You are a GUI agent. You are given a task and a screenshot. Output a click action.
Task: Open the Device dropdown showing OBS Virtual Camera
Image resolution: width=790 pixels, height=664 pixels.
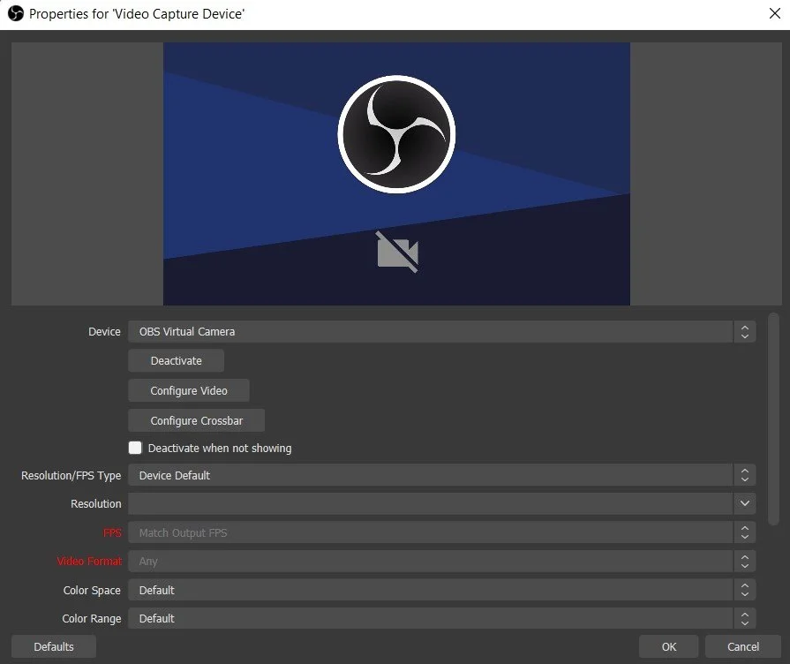point(442,332)
